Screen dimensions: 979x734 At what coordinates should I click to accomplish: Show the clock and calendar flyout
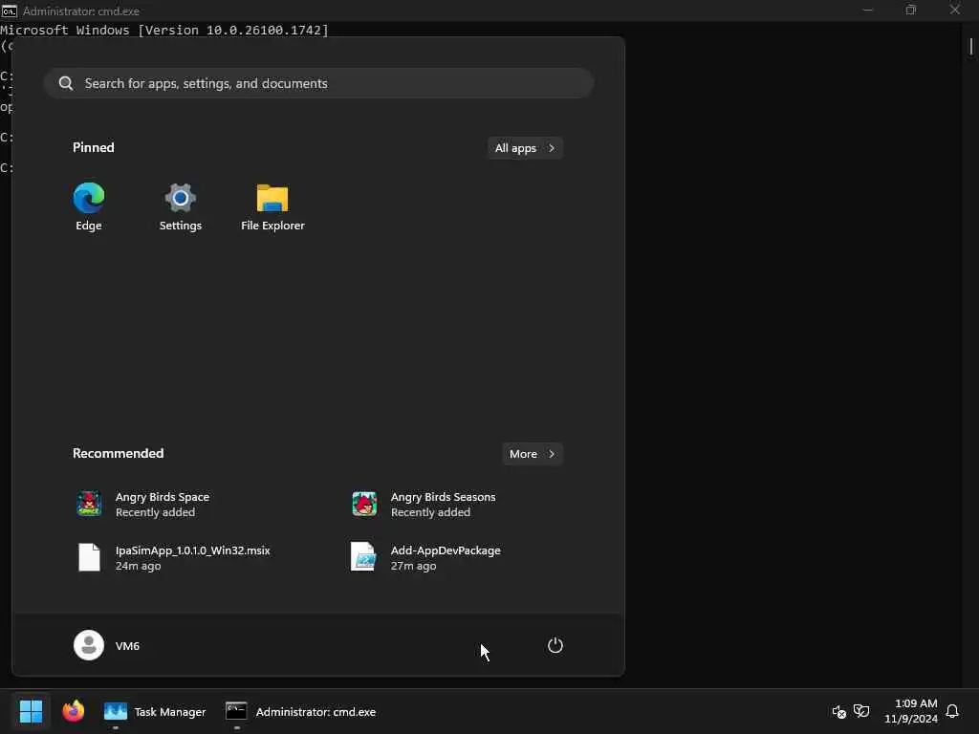click(x=911, y=711)
